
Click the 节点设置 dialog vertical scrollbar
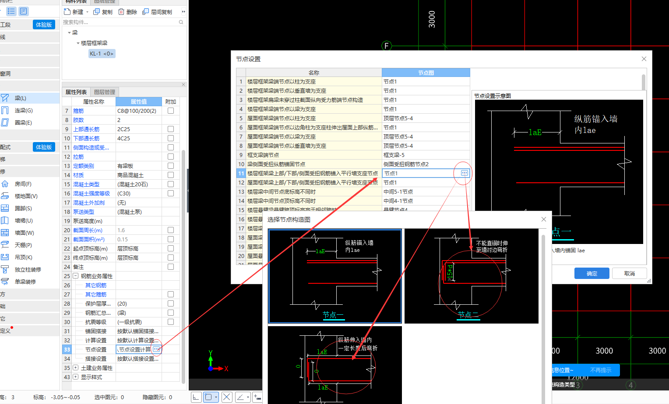pos(644,82)
